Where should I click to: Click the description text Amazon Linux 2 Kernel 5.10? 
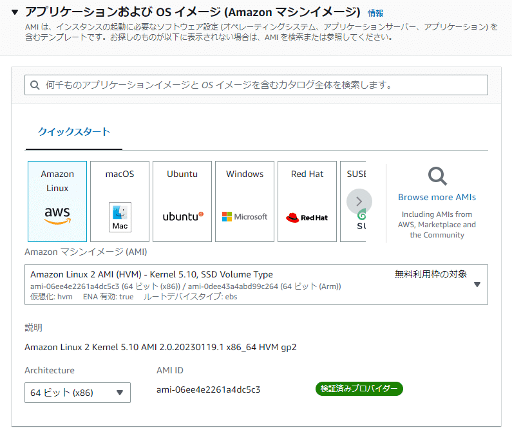pyautogui.click(x=160, y=347)
